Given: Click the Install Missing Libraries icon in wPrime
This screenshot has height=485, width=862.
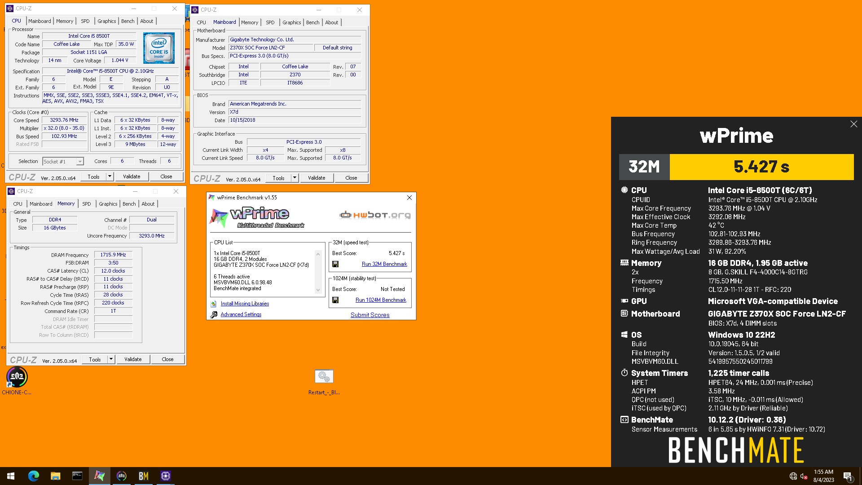Looking at the screenshot, I should coord(214,304).
